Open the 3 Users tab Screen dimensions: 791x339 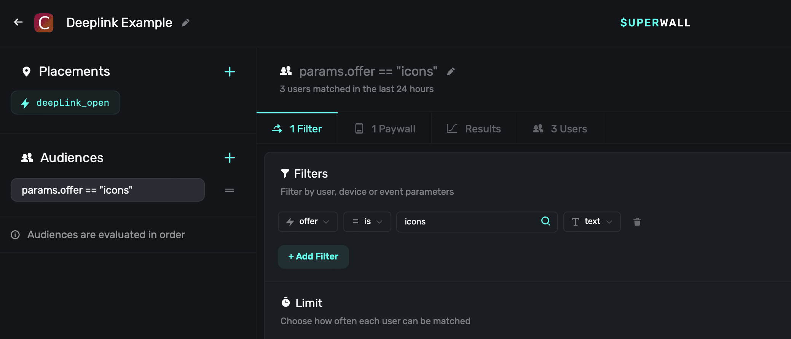tap(560, 129)
